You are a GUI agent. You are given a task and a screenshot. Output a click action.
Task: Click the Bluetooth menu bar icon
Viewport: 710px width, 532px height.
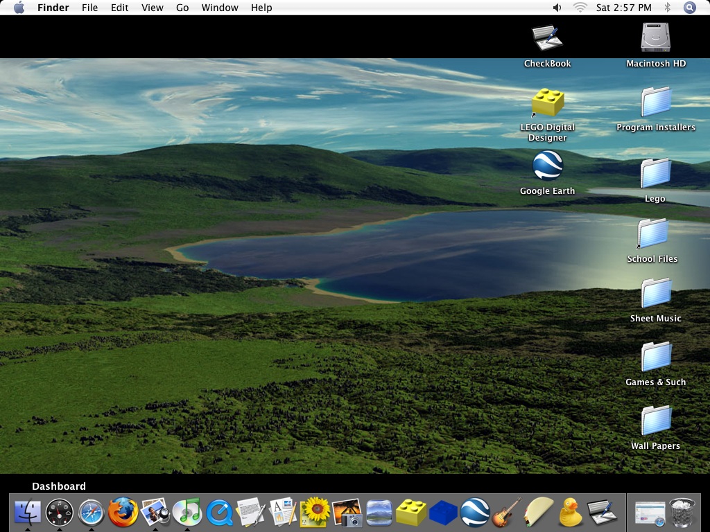667,8
